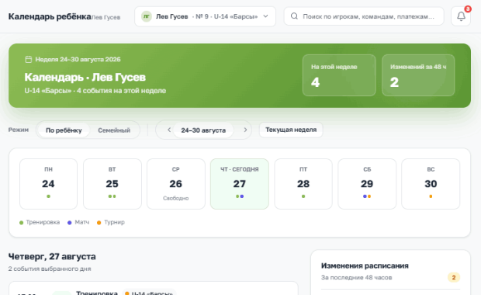The width and height of the screenshot is (481, 295).
Task: Click Неделя 24–30 августа 2026 label
Action: click(78, 59)
